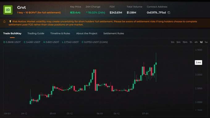Select the Trade BuildKey tab
This screenshot has height=118, width=210.
click(x=12, y=33)
